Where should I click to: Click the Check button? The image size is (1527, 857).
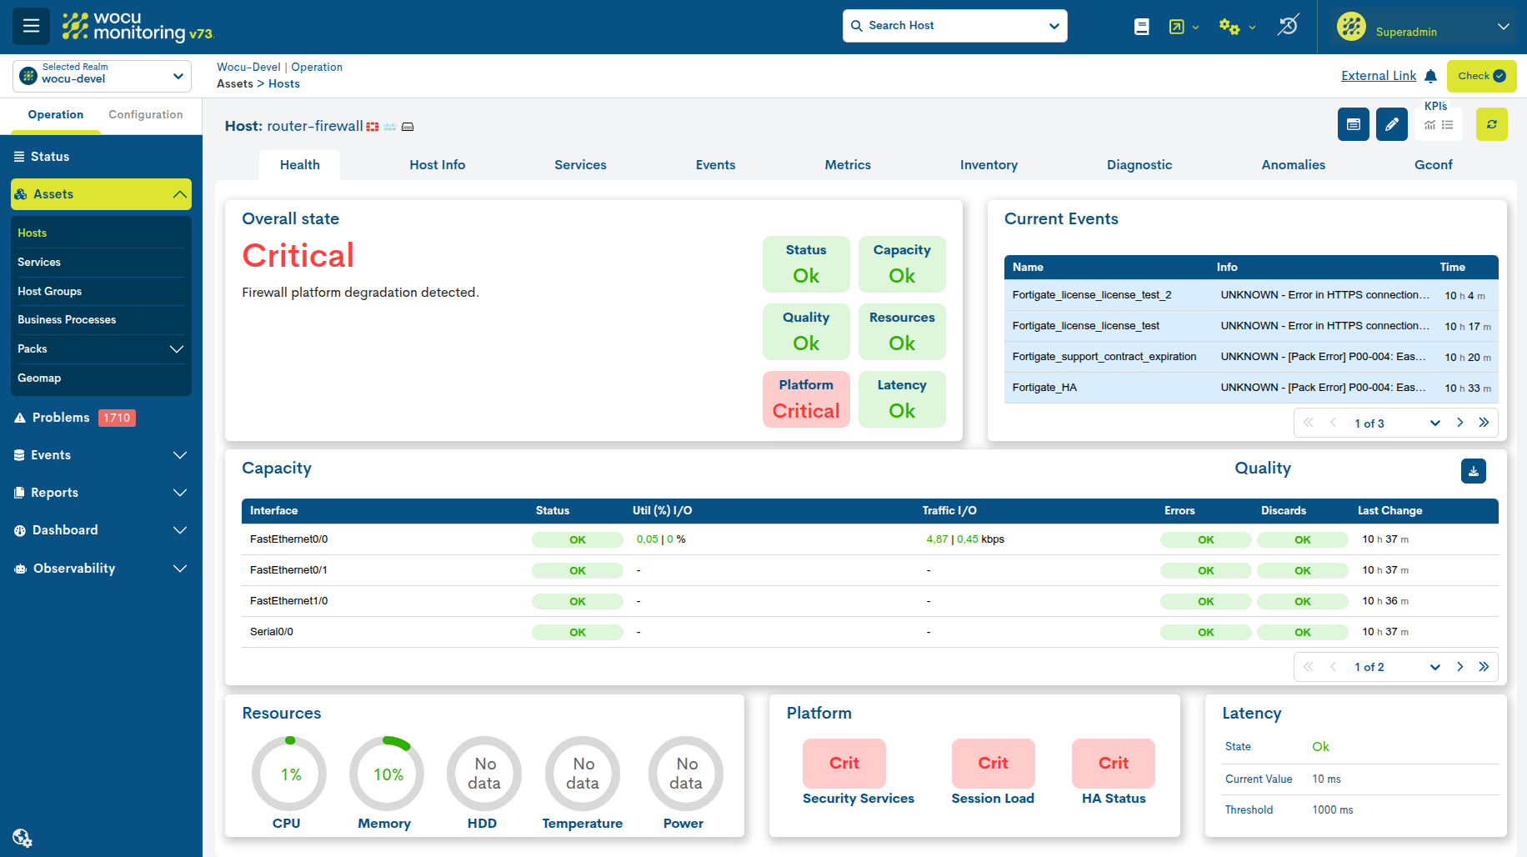click(x=1481, y=76)
